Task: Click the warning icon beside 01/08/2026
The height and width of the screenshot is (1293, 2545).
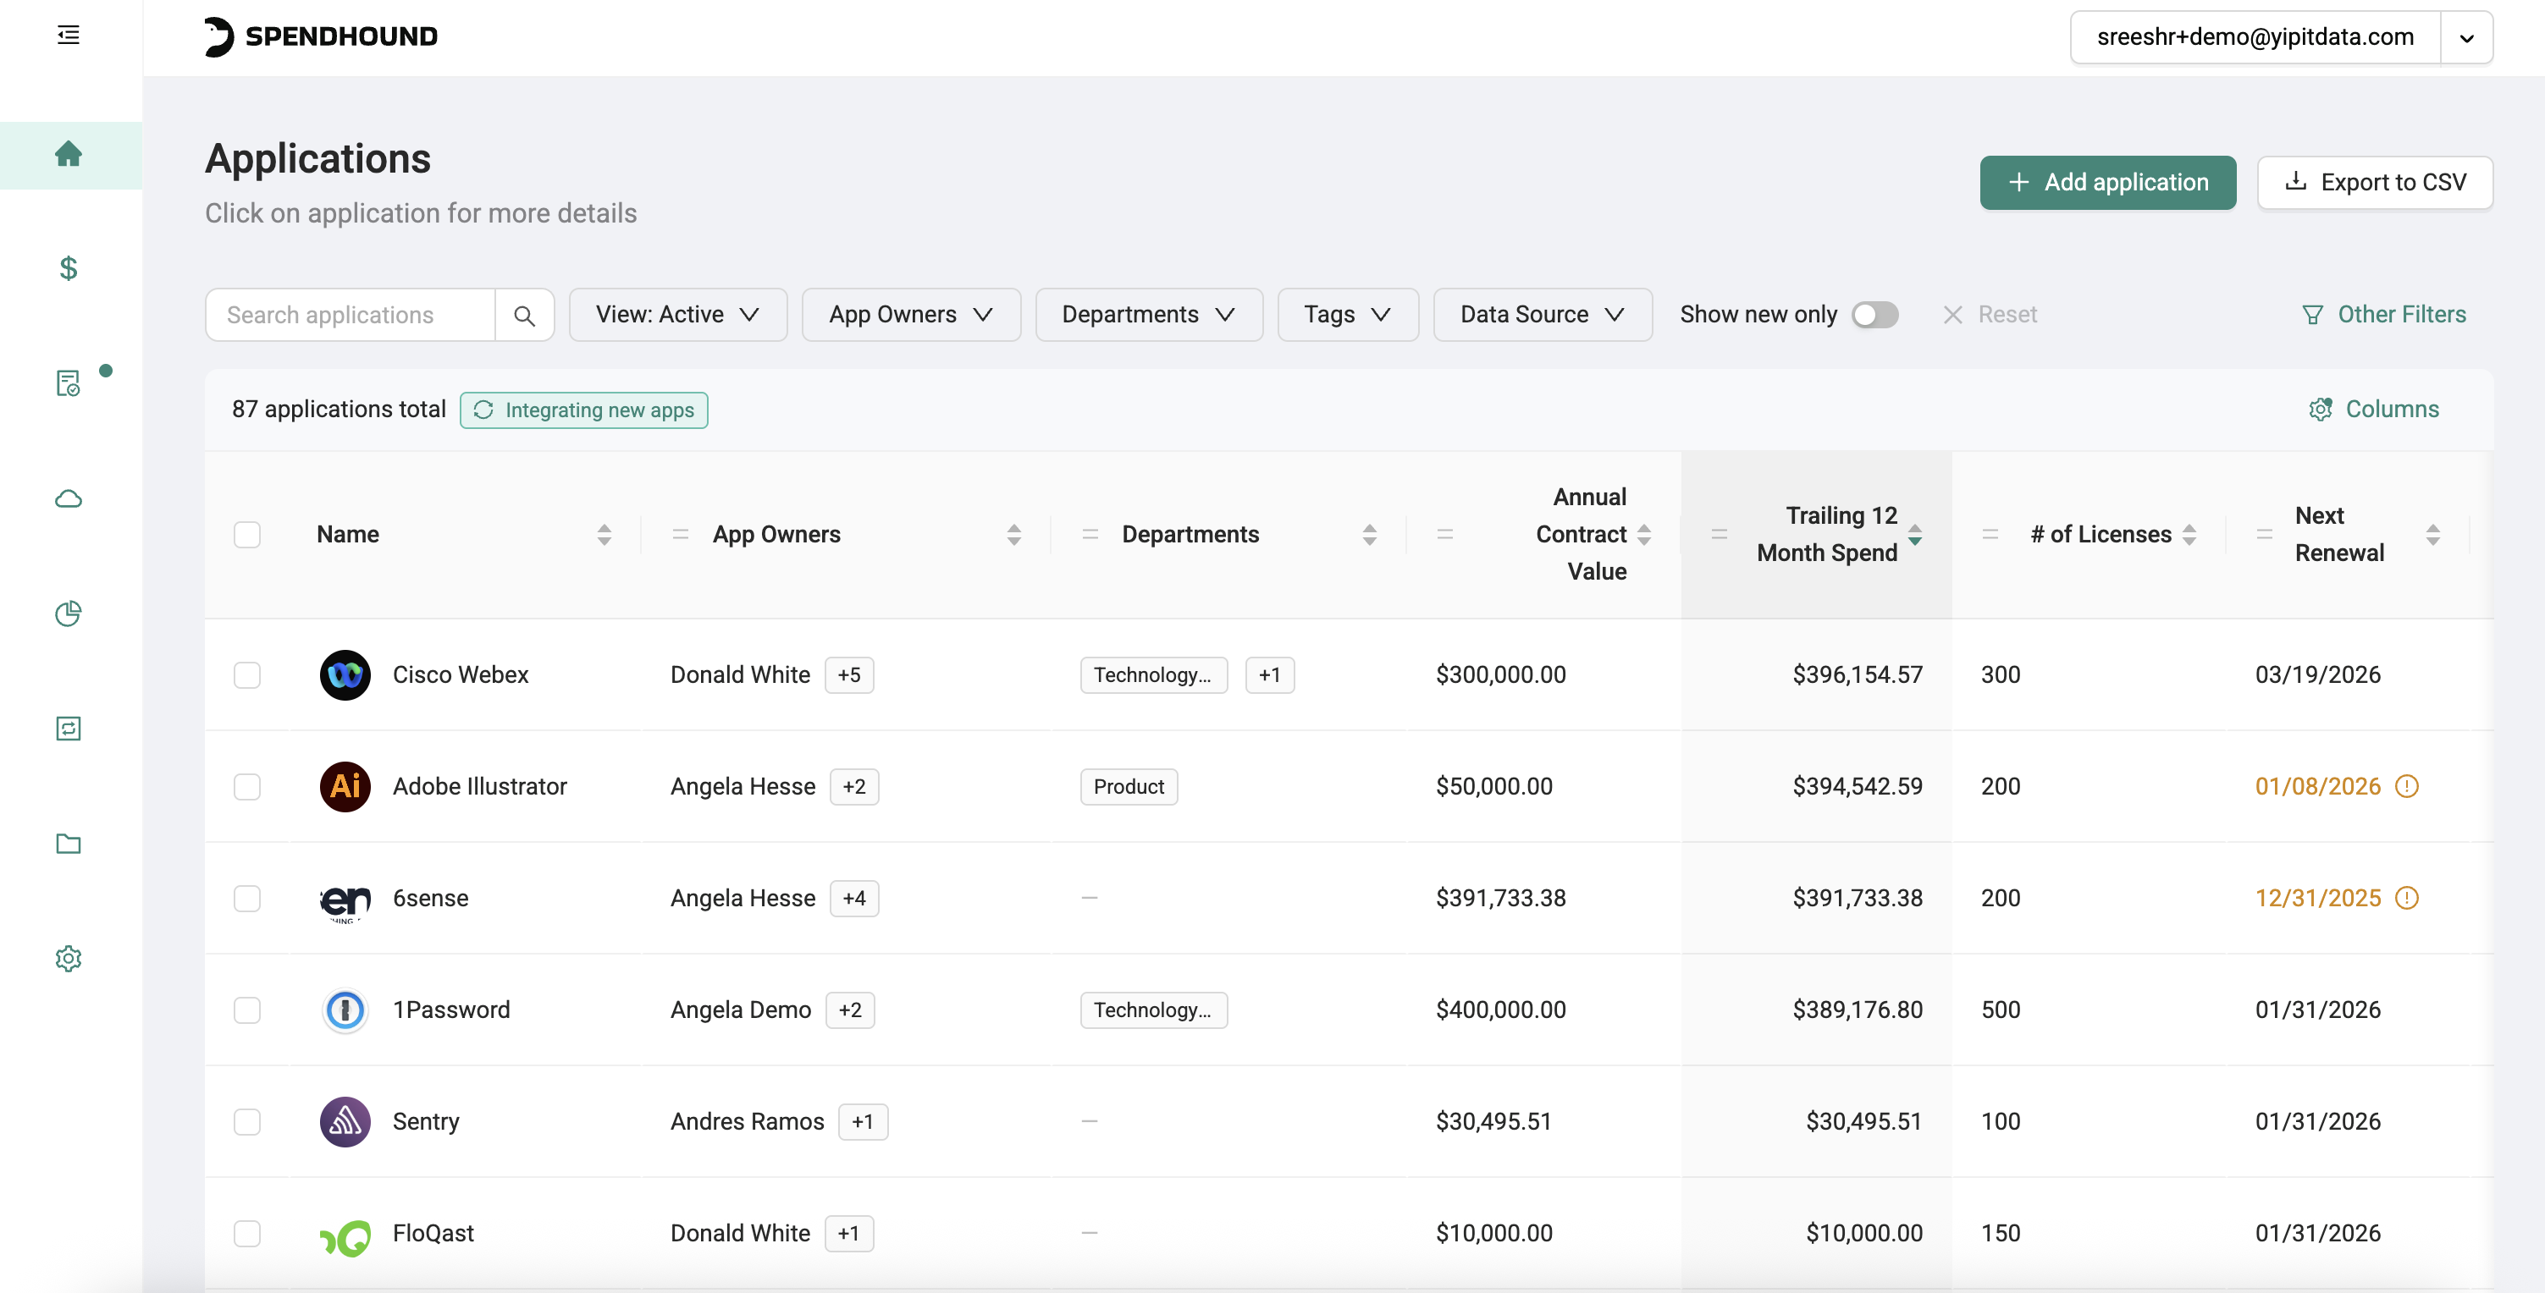Action: coord(2408,786)
